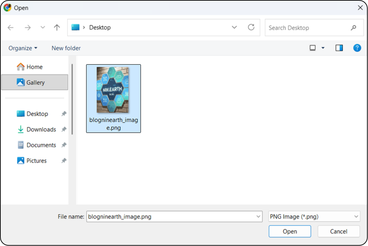Click the search magnifier icon
Viewport: 368px width, 246px height.
[x=353, y=28]
